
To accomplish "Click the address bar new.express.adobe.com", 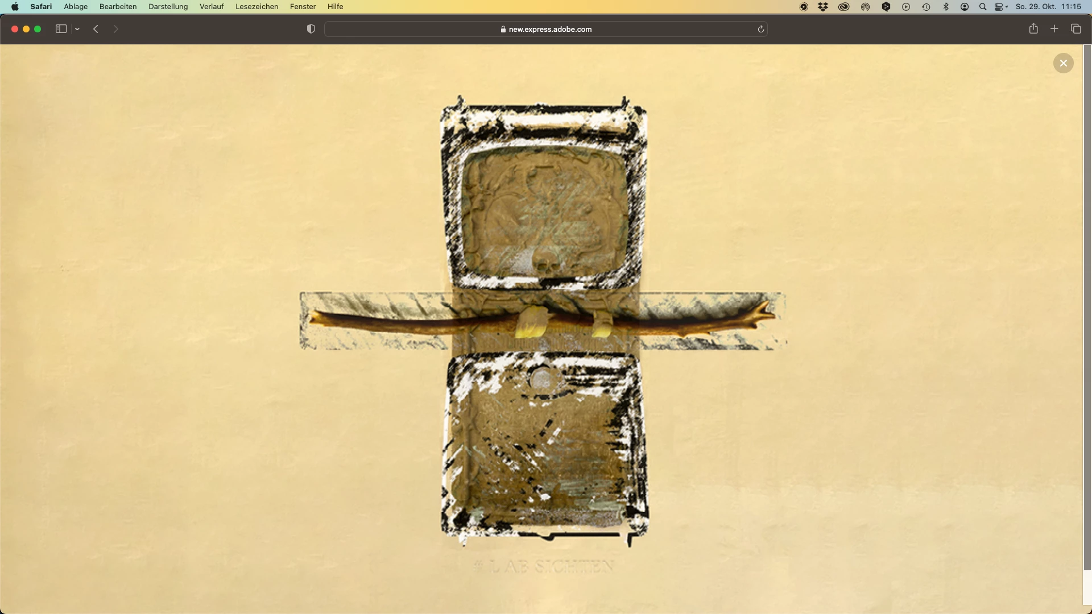I will 546,29.
